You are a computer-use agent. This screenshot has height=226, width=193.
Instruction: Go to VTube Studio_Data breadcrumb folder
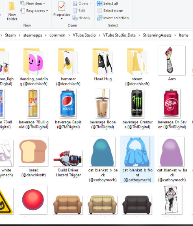pos(119,35)
